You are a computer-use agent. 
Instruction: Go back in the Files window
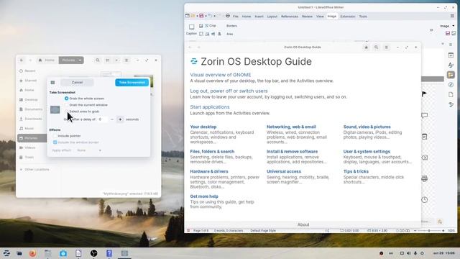(x=22, y=60)
